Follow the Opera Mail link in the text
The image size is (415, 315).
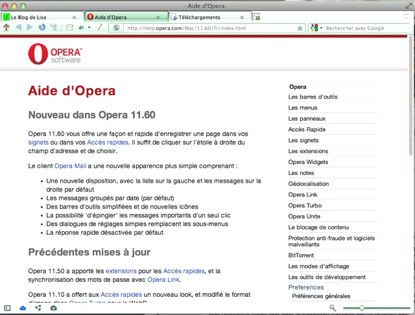(71, 166)
